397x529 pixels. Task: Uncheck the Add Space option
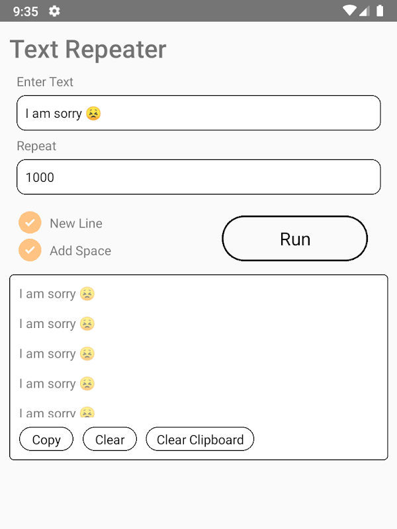coord(30,250)
